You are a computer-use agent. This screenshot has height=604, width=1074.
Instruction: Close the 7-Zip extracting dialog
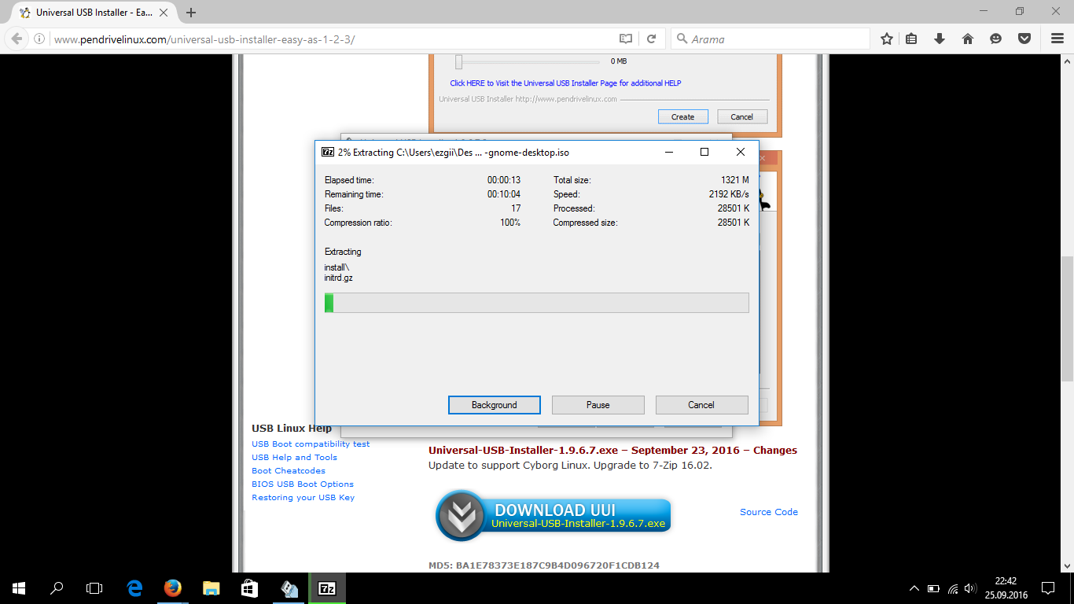click(x=741, y=152)
